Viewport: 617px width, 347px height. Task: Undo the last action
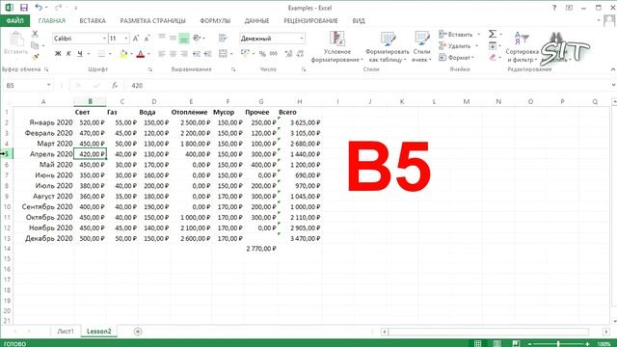(x=39, y=7)
